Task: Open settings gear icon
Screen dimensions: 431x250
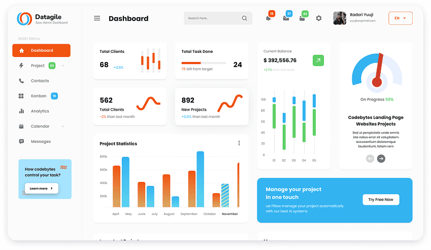Action: pyautogui.click(x=319, y=18)
